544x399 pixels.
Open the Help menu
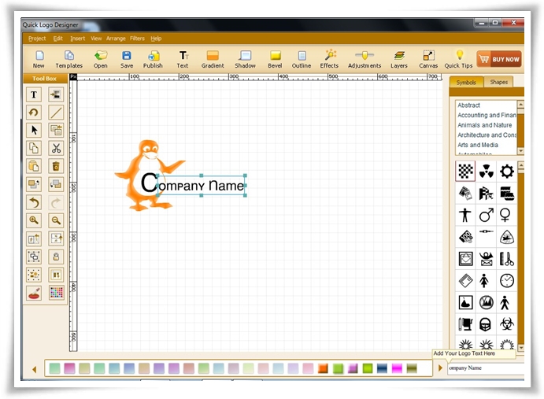pos(156,39)
